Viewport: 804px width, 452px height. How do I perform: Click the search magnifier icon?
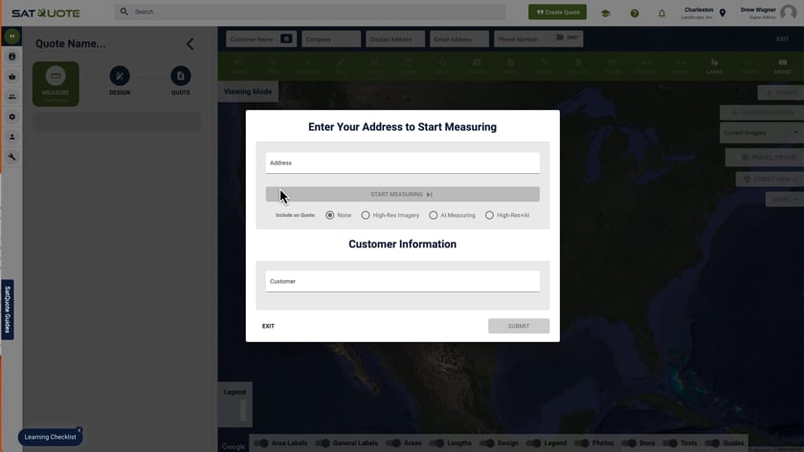(x=124, y=11)
